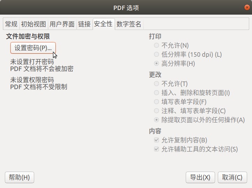
Task: Click the 帮助(H) button
Action: pyautogui.click(x=20, y=178)
